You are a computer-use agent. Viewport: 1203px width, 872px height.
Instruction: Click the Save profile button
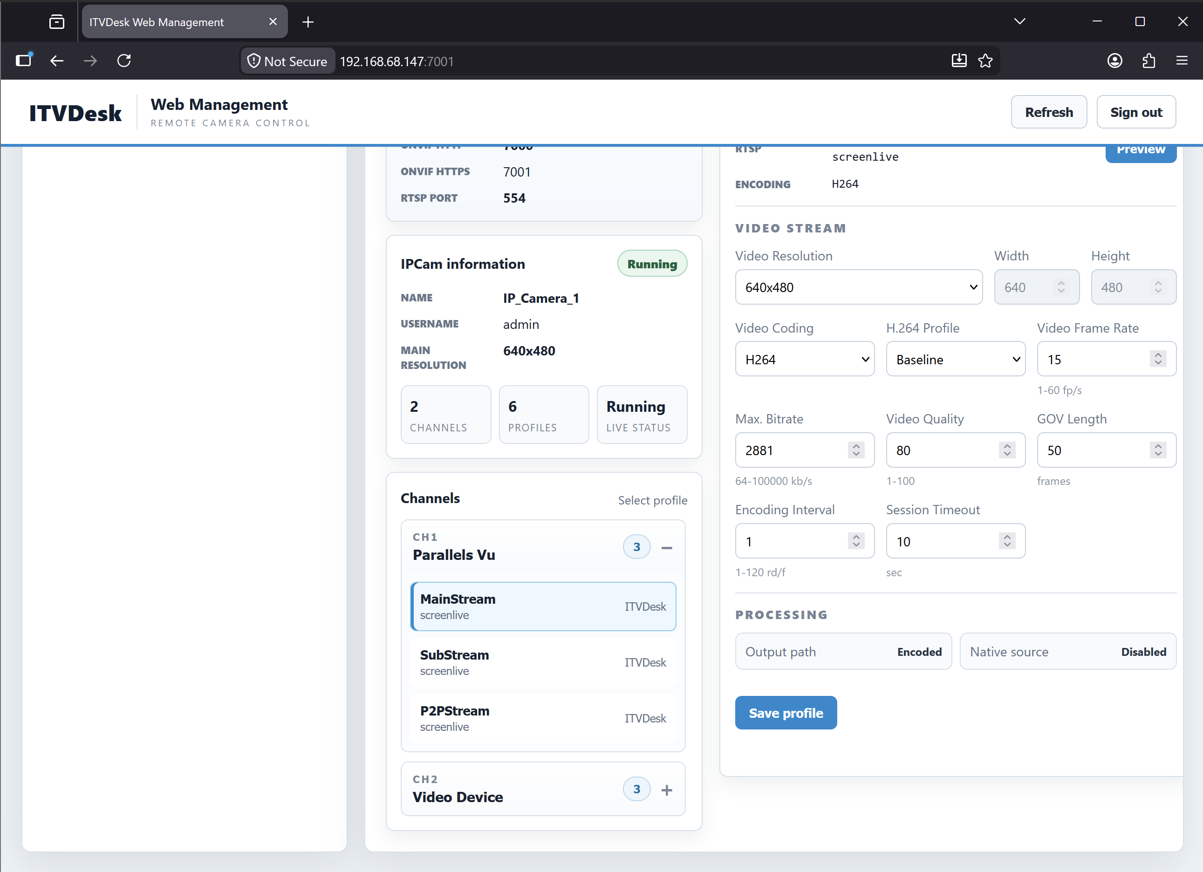[x=786, y=713]
